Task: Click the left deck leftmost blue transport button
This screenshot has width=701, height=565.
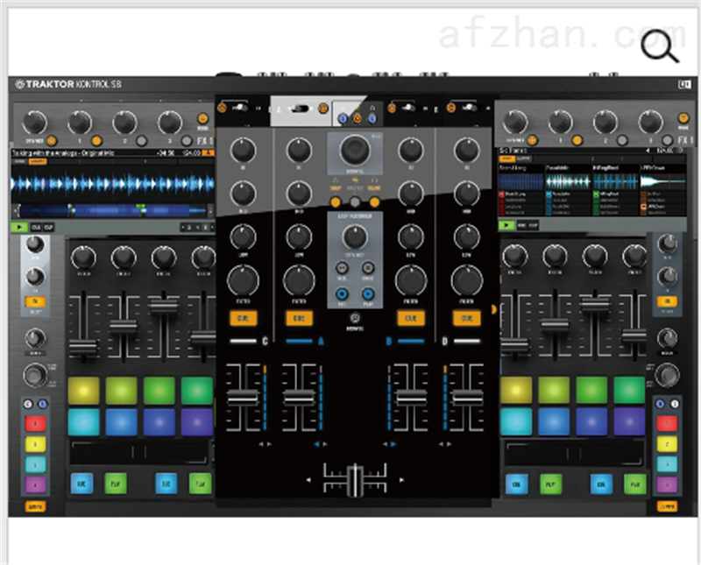Action: 81,484
